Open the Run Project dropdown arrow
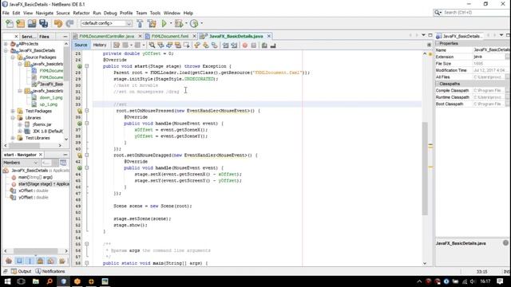This screenshot has width=511, height=287. (x=171, y=23)
